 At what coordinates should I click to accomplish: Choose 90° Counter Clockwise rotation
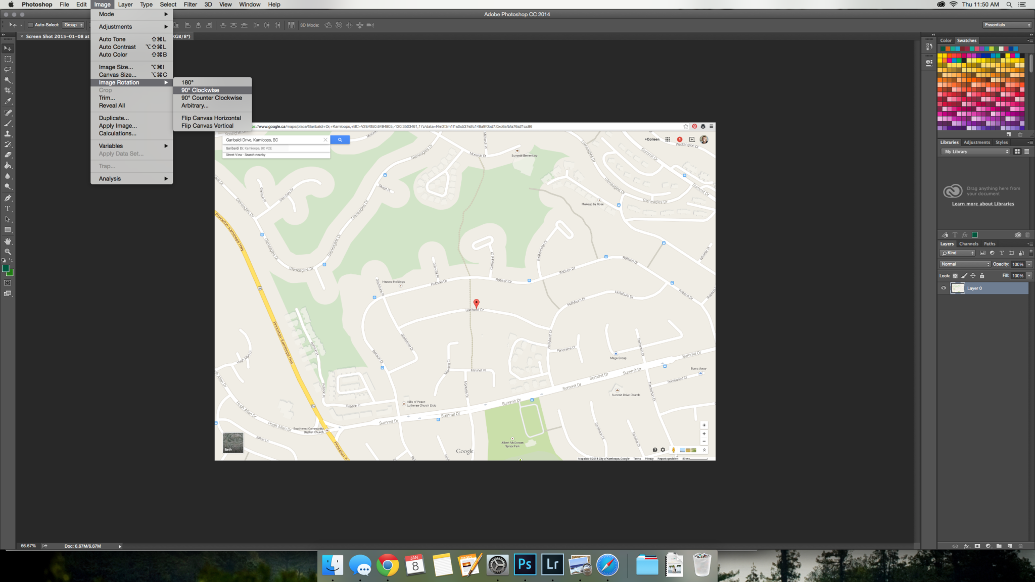tap(211, 98)
